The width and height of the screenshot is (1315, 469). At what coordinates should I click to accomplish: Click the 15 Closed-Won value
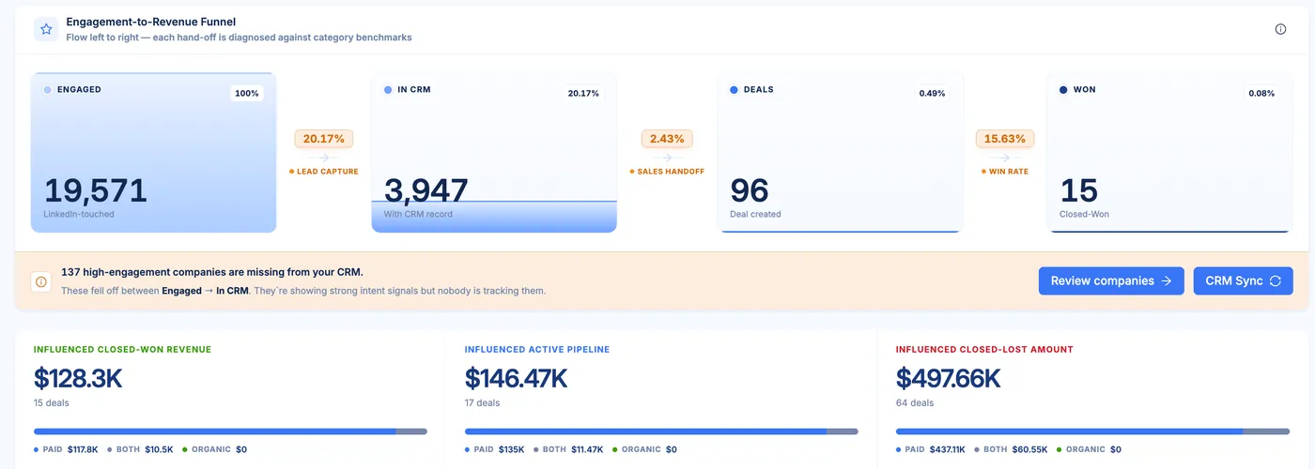point(1078,190)
